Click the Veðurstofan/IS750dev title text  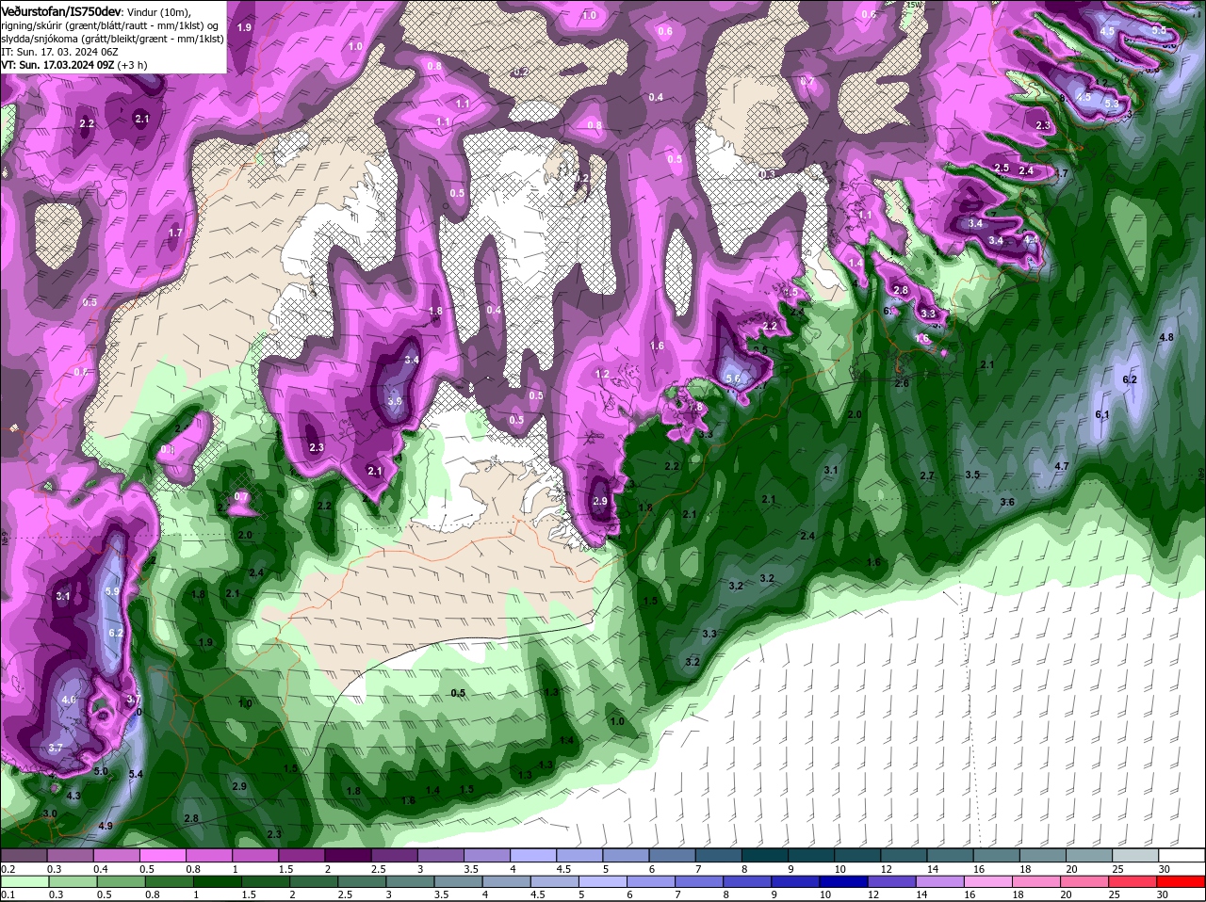61,10
